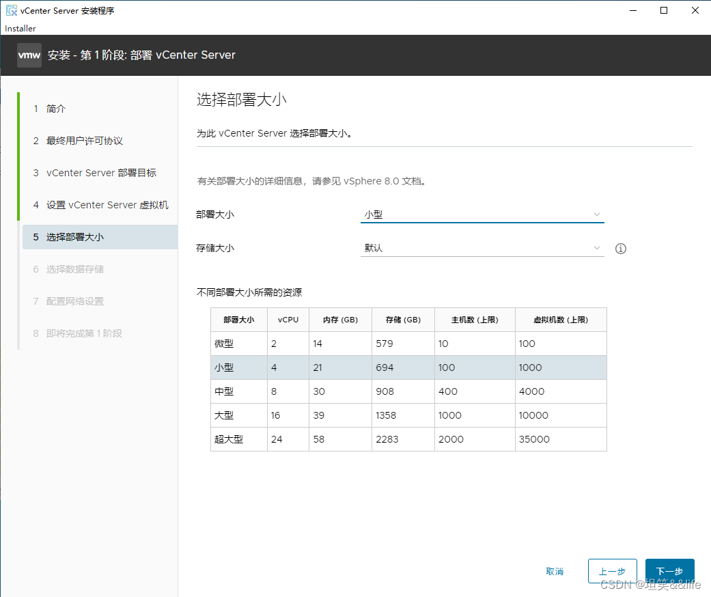
Task: Click the 存储 (GB) column header
Action: point(403,320)
